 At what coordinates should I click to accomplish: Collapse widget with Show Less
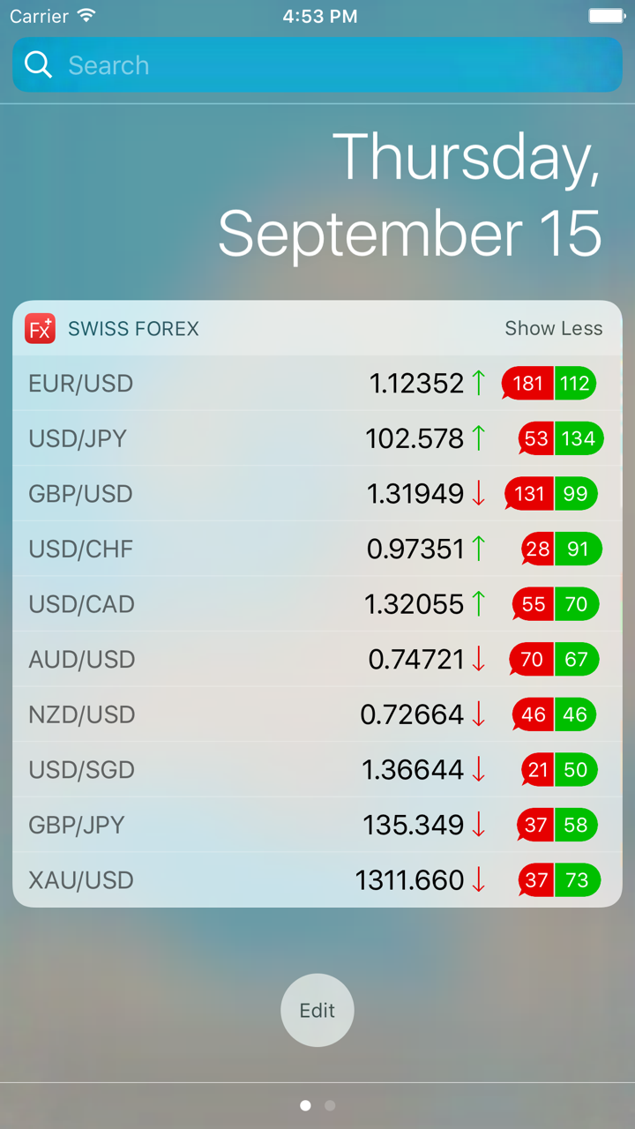553,329
